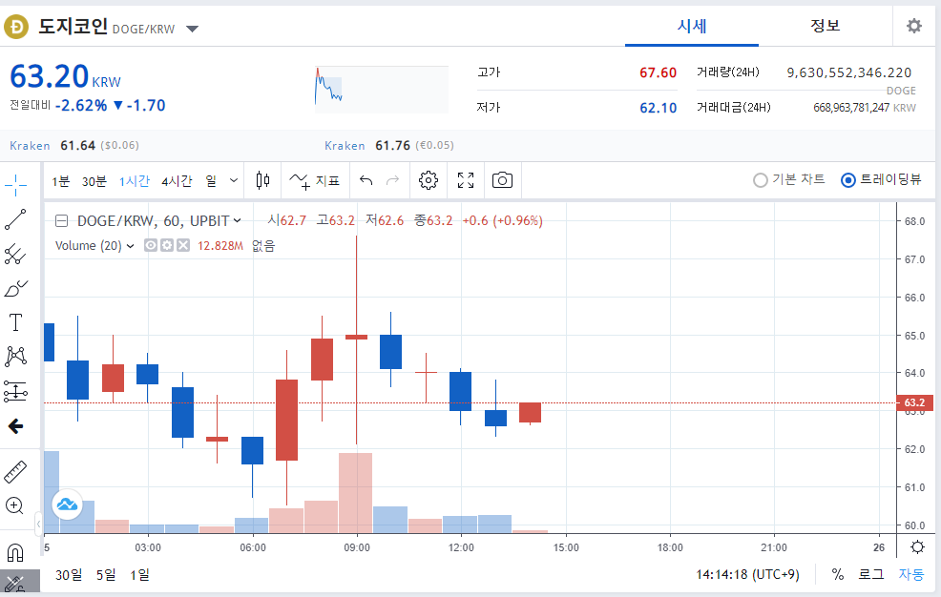The image size is (941, 597).
Task: Open chart properties gear
Action: (x=429, y=180)
